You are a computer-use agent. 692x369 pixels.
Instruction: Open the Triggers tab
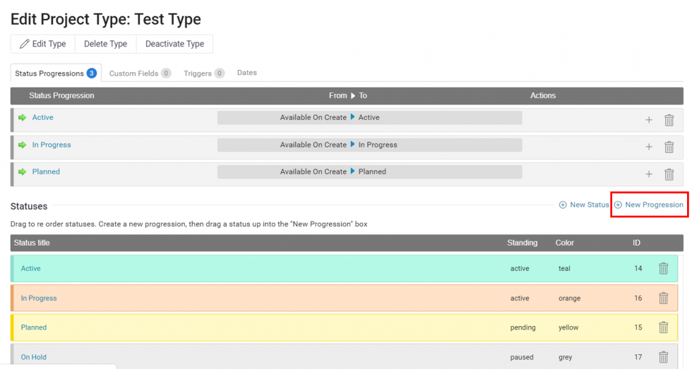tap(203, 73)
